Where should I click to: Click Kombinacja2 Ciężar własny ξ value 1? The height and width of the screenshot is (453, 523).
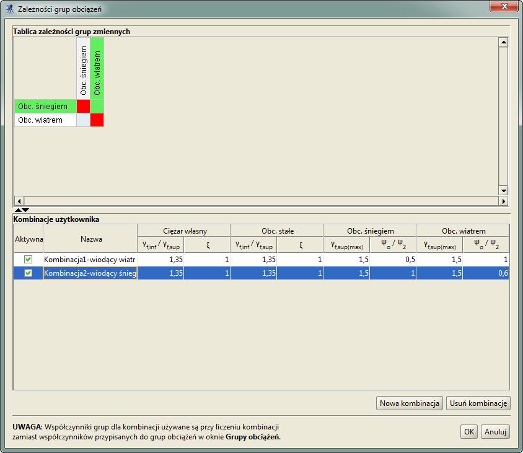207,273
